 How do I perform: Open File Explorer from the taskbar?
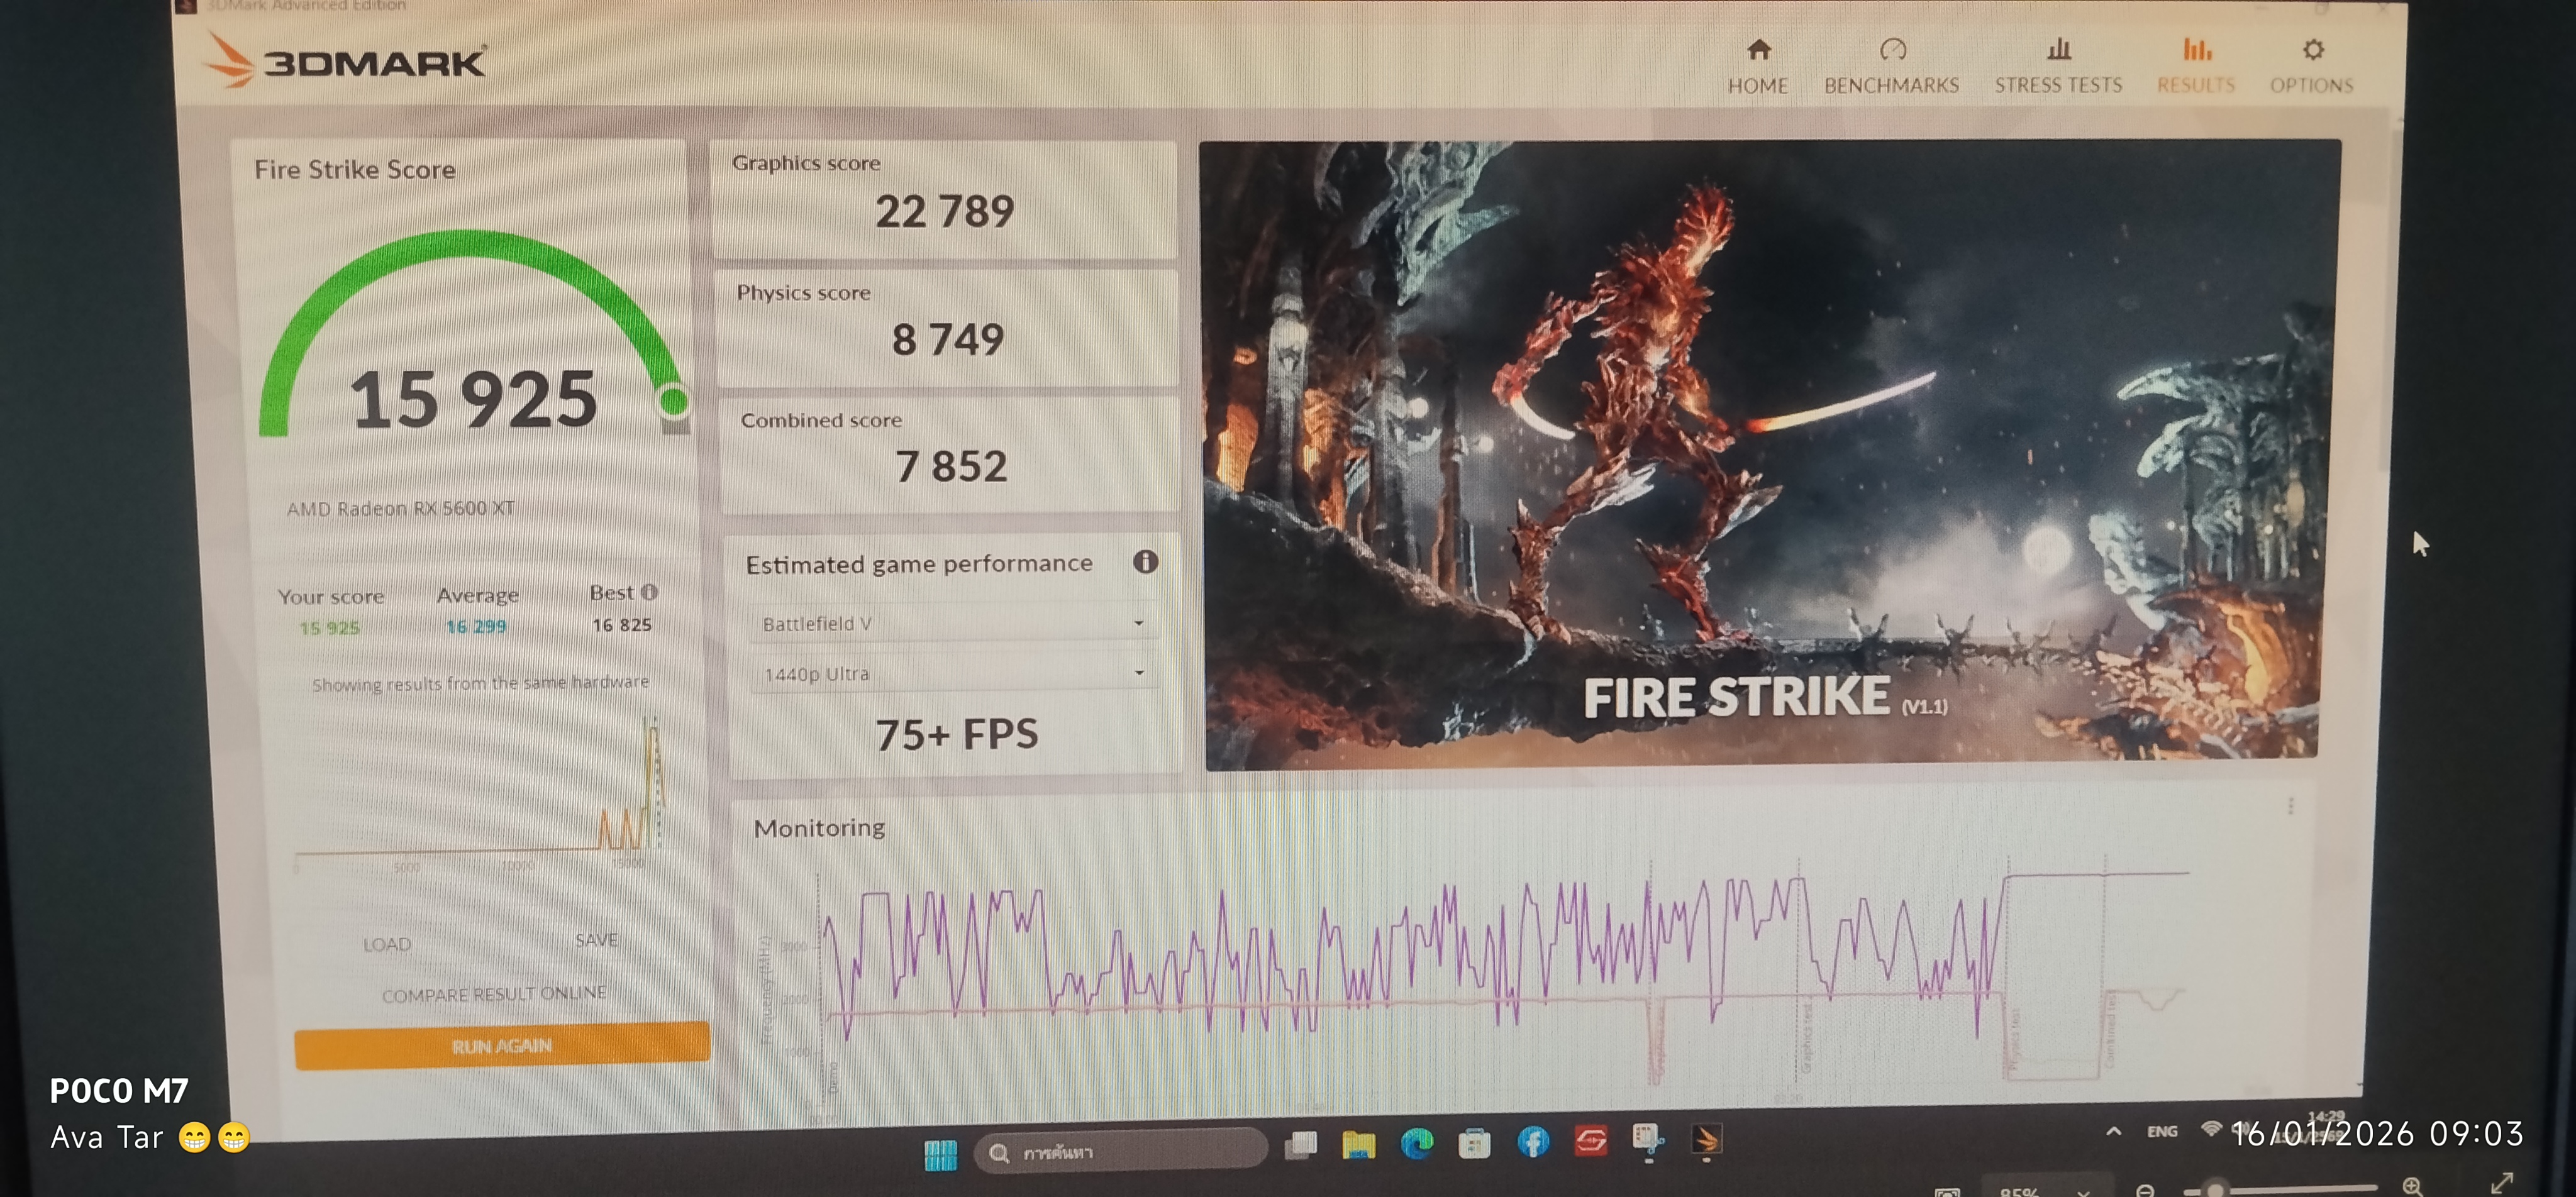point(1358,1143)
